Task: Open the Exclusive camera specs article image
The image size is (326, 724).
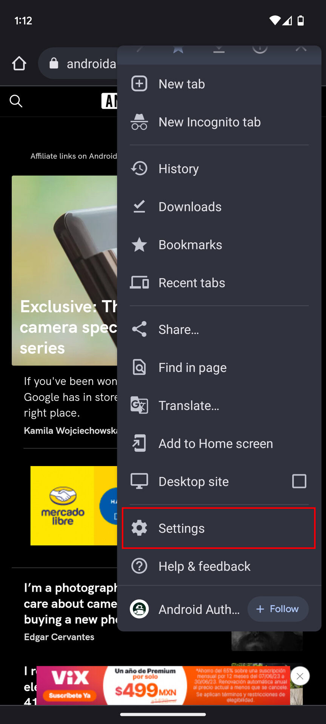Action: [x=65, y=270]
